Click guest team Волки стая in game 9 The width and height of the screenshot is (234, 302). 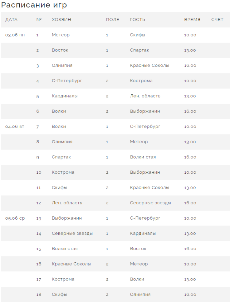143,157
